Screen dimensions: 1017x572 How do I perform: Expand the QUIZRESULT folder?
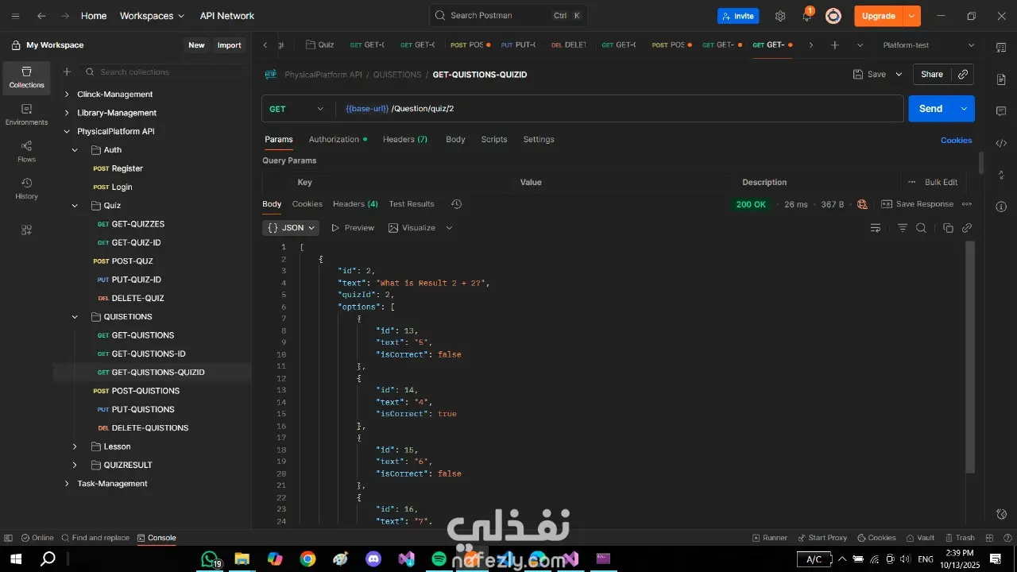pyautogui.click(x=75, y=465)
